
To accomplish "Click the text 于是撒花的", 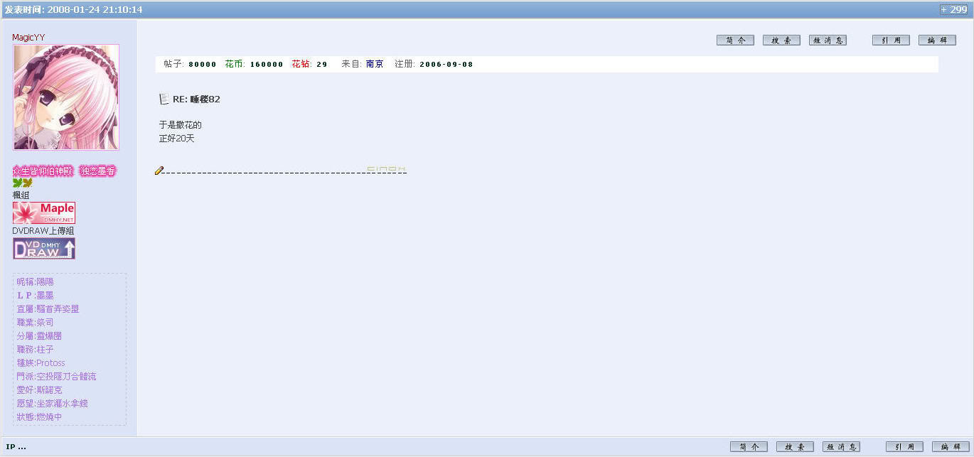I will (180, 125).
